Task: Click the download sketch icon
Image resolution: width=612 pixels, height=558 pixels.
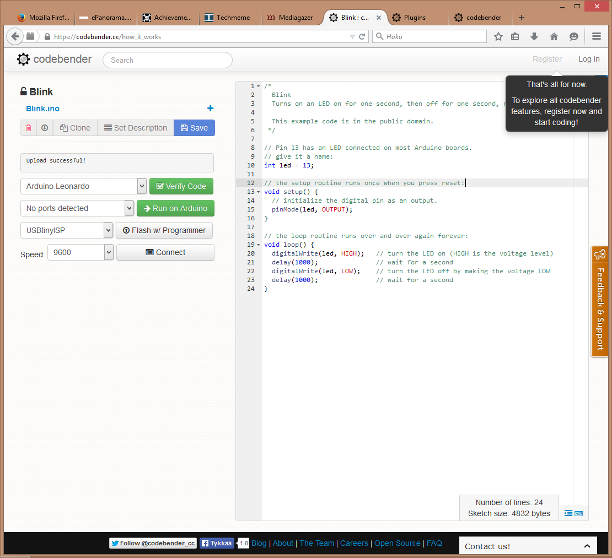Action: pos(45,128)
